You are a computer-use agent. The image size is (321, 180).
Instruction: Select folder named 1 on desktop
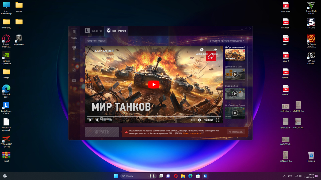19,23
